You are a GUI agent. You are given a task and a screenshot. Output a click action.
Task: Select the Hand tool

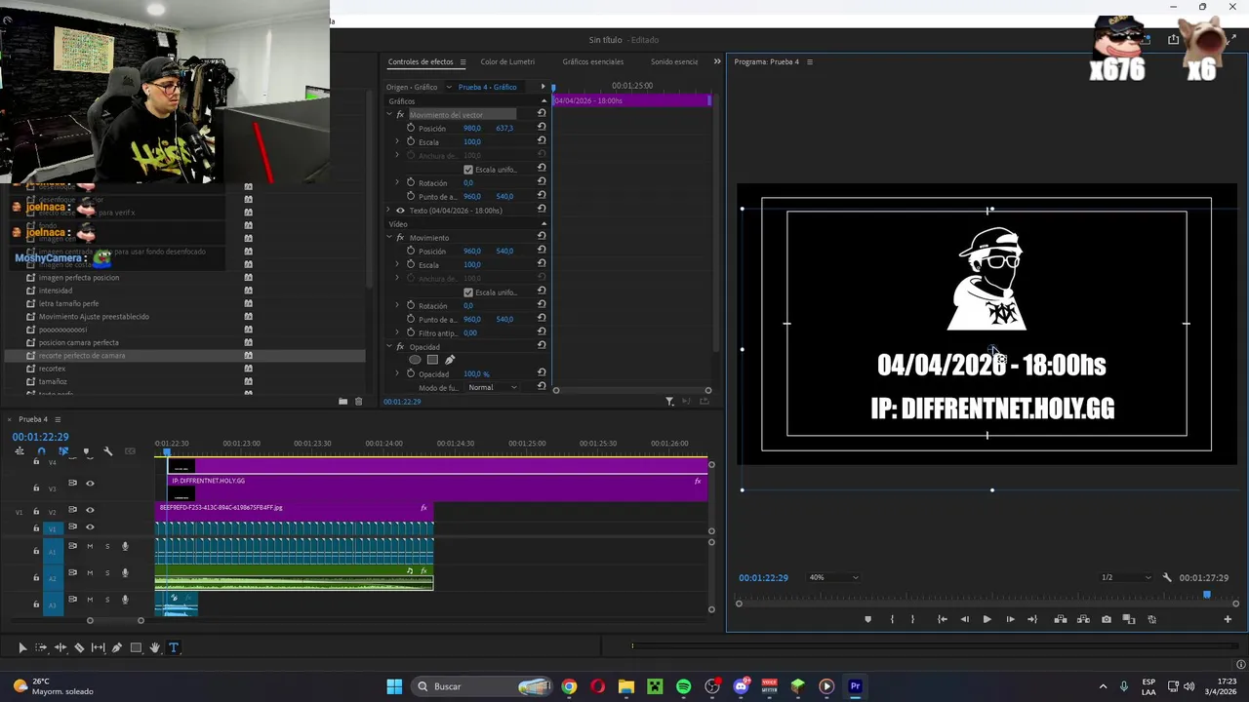pyautogui.click(x=154, y=647)
